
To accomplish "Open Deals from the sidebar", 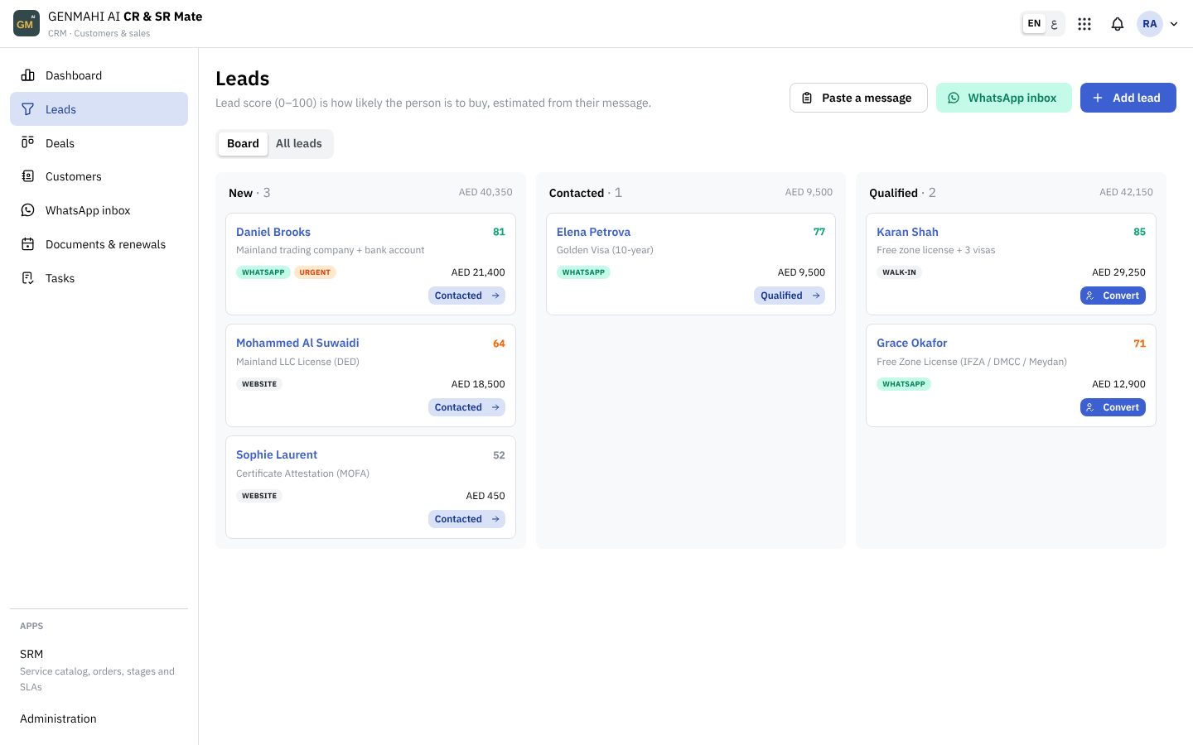I will pos(99,142).
